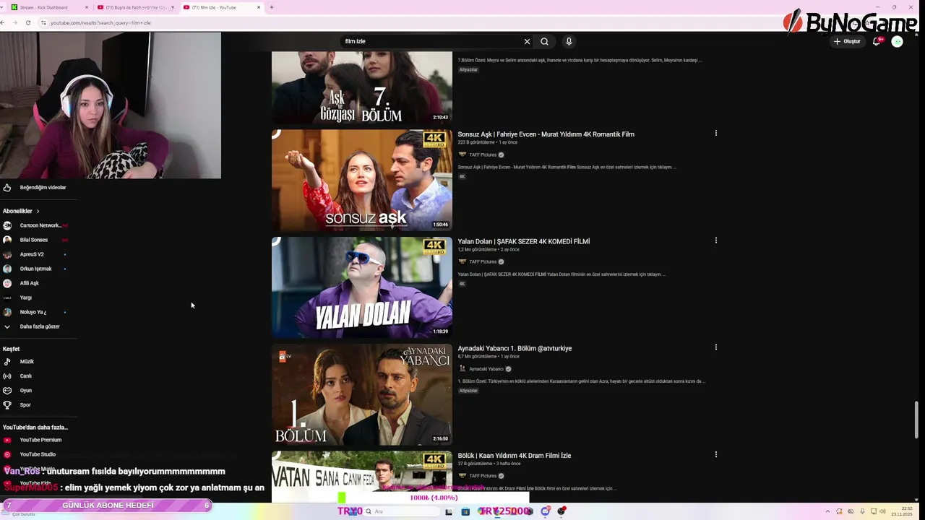Open site info icon in address bar
This screenshot has width=925, height=520.
(43, 22)
